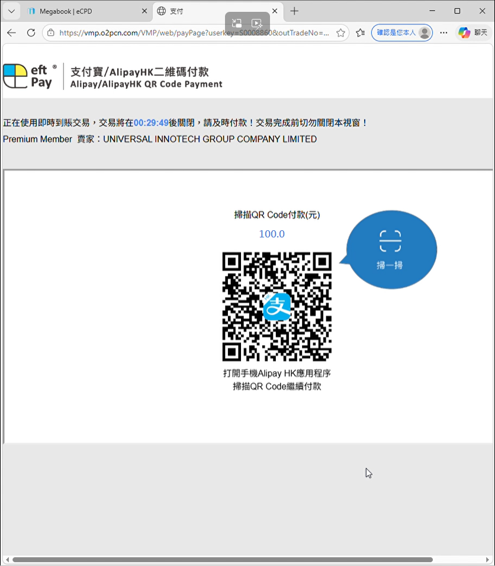The image size is (495, 566).
Task: Click the horizontal scrollbar thumb
Action: pos(222,560)
